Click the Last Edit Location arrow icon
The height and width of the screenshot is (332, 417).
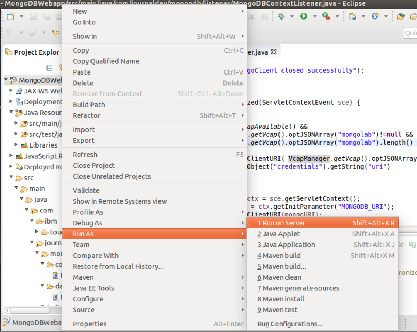coord(55,33)
